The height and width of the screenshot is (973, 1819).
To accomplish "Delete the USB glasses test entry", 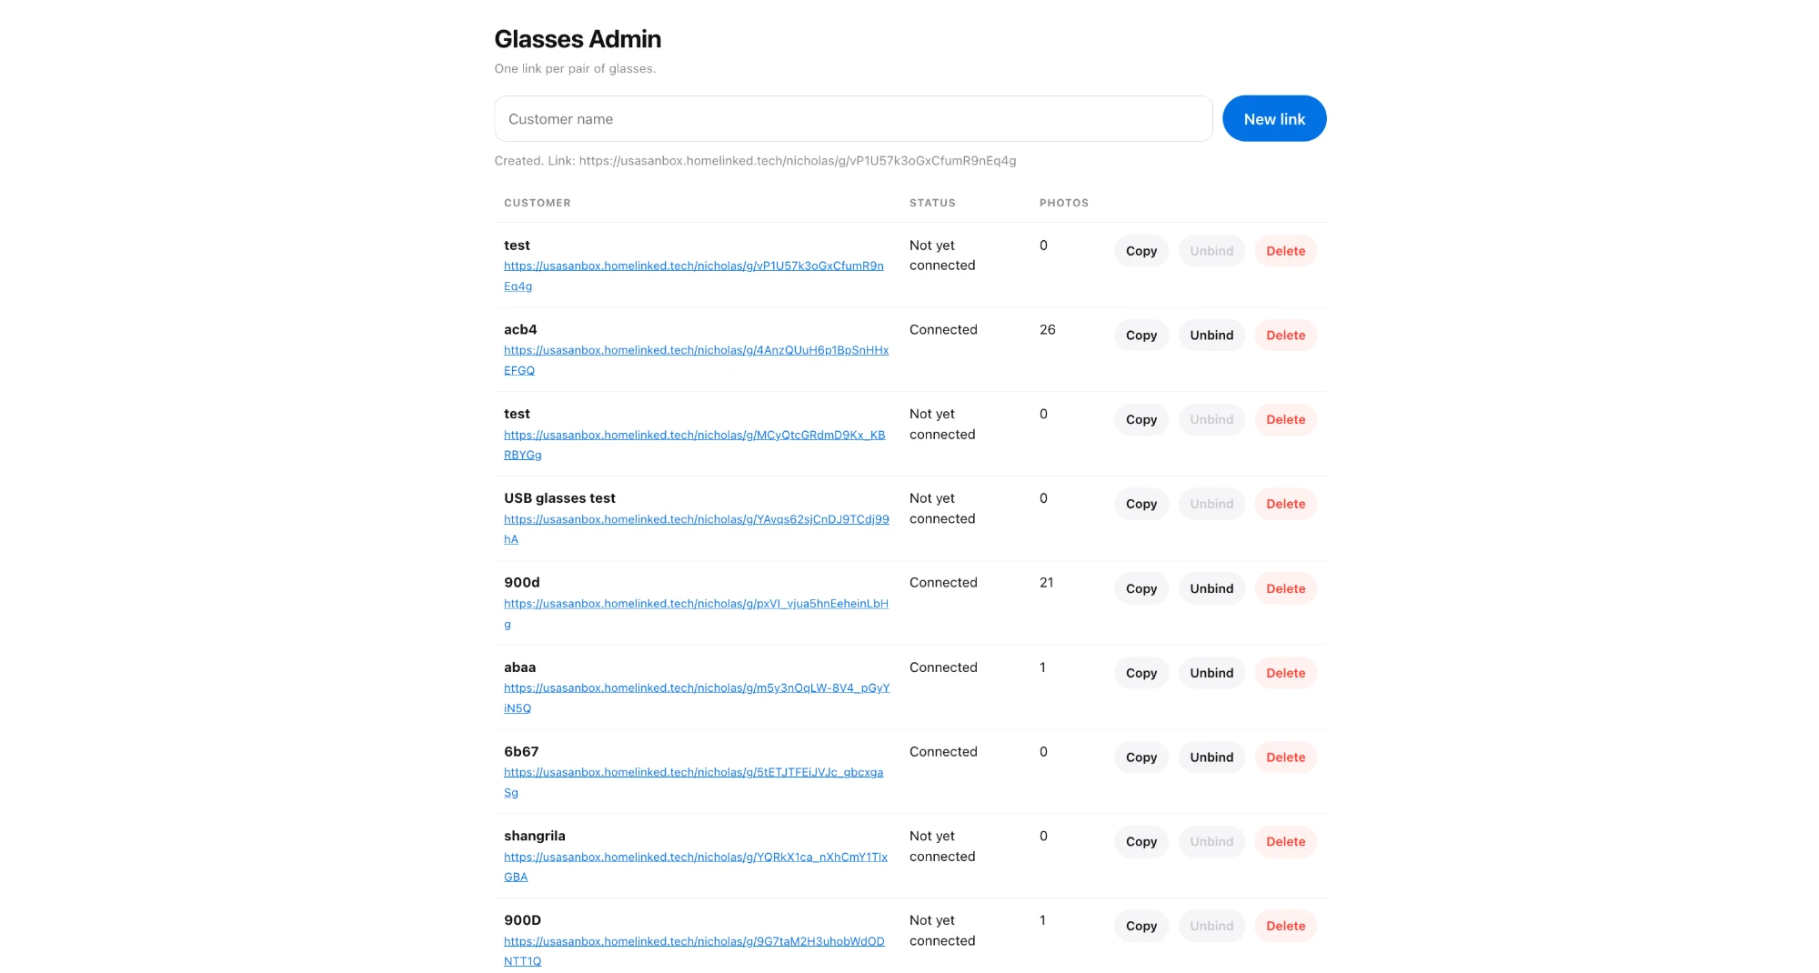I will tap(1285, 504).
